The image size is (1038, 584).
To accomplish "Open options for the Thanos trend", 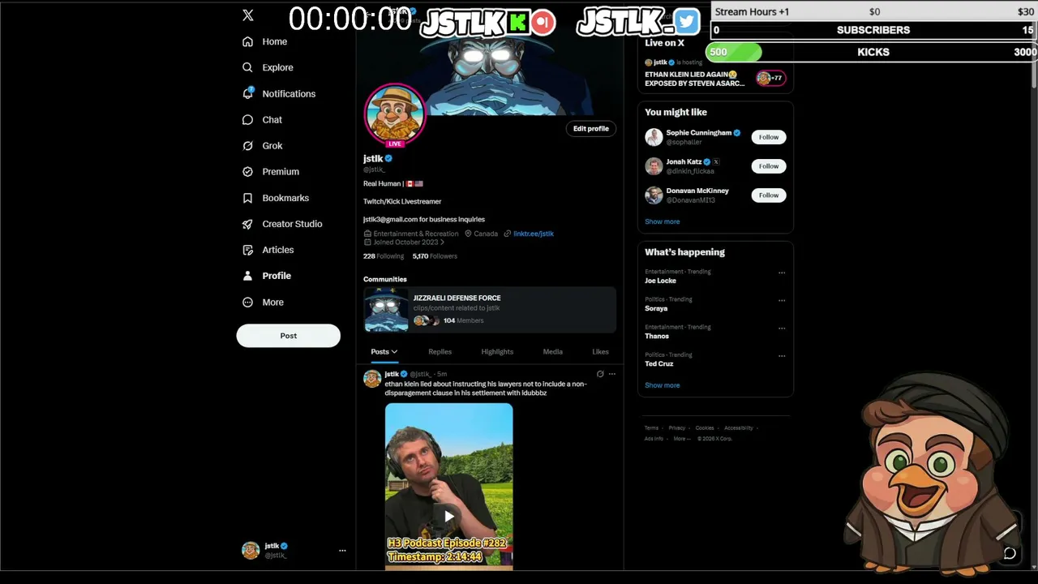I will (782, 328).
